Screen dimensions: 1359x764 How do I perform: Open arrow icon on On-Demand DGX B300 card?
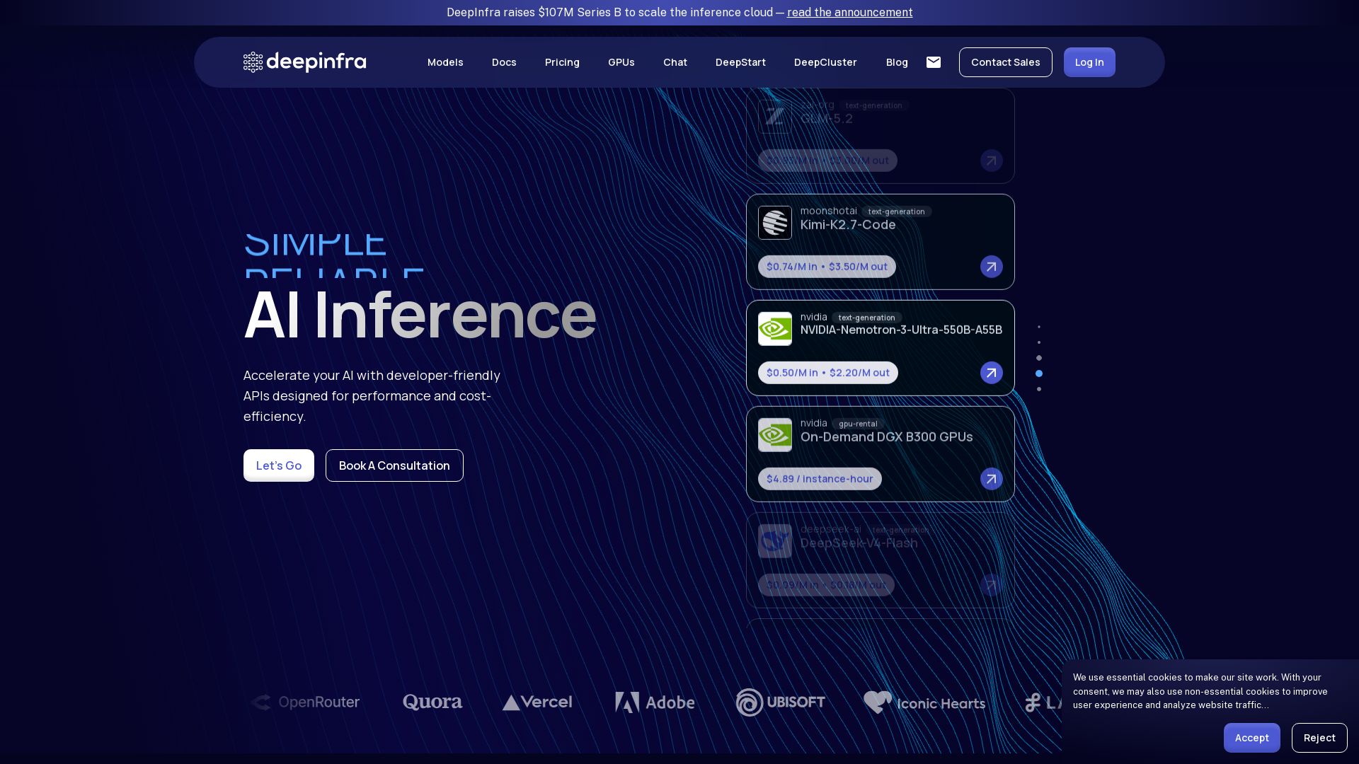(991, 479)
